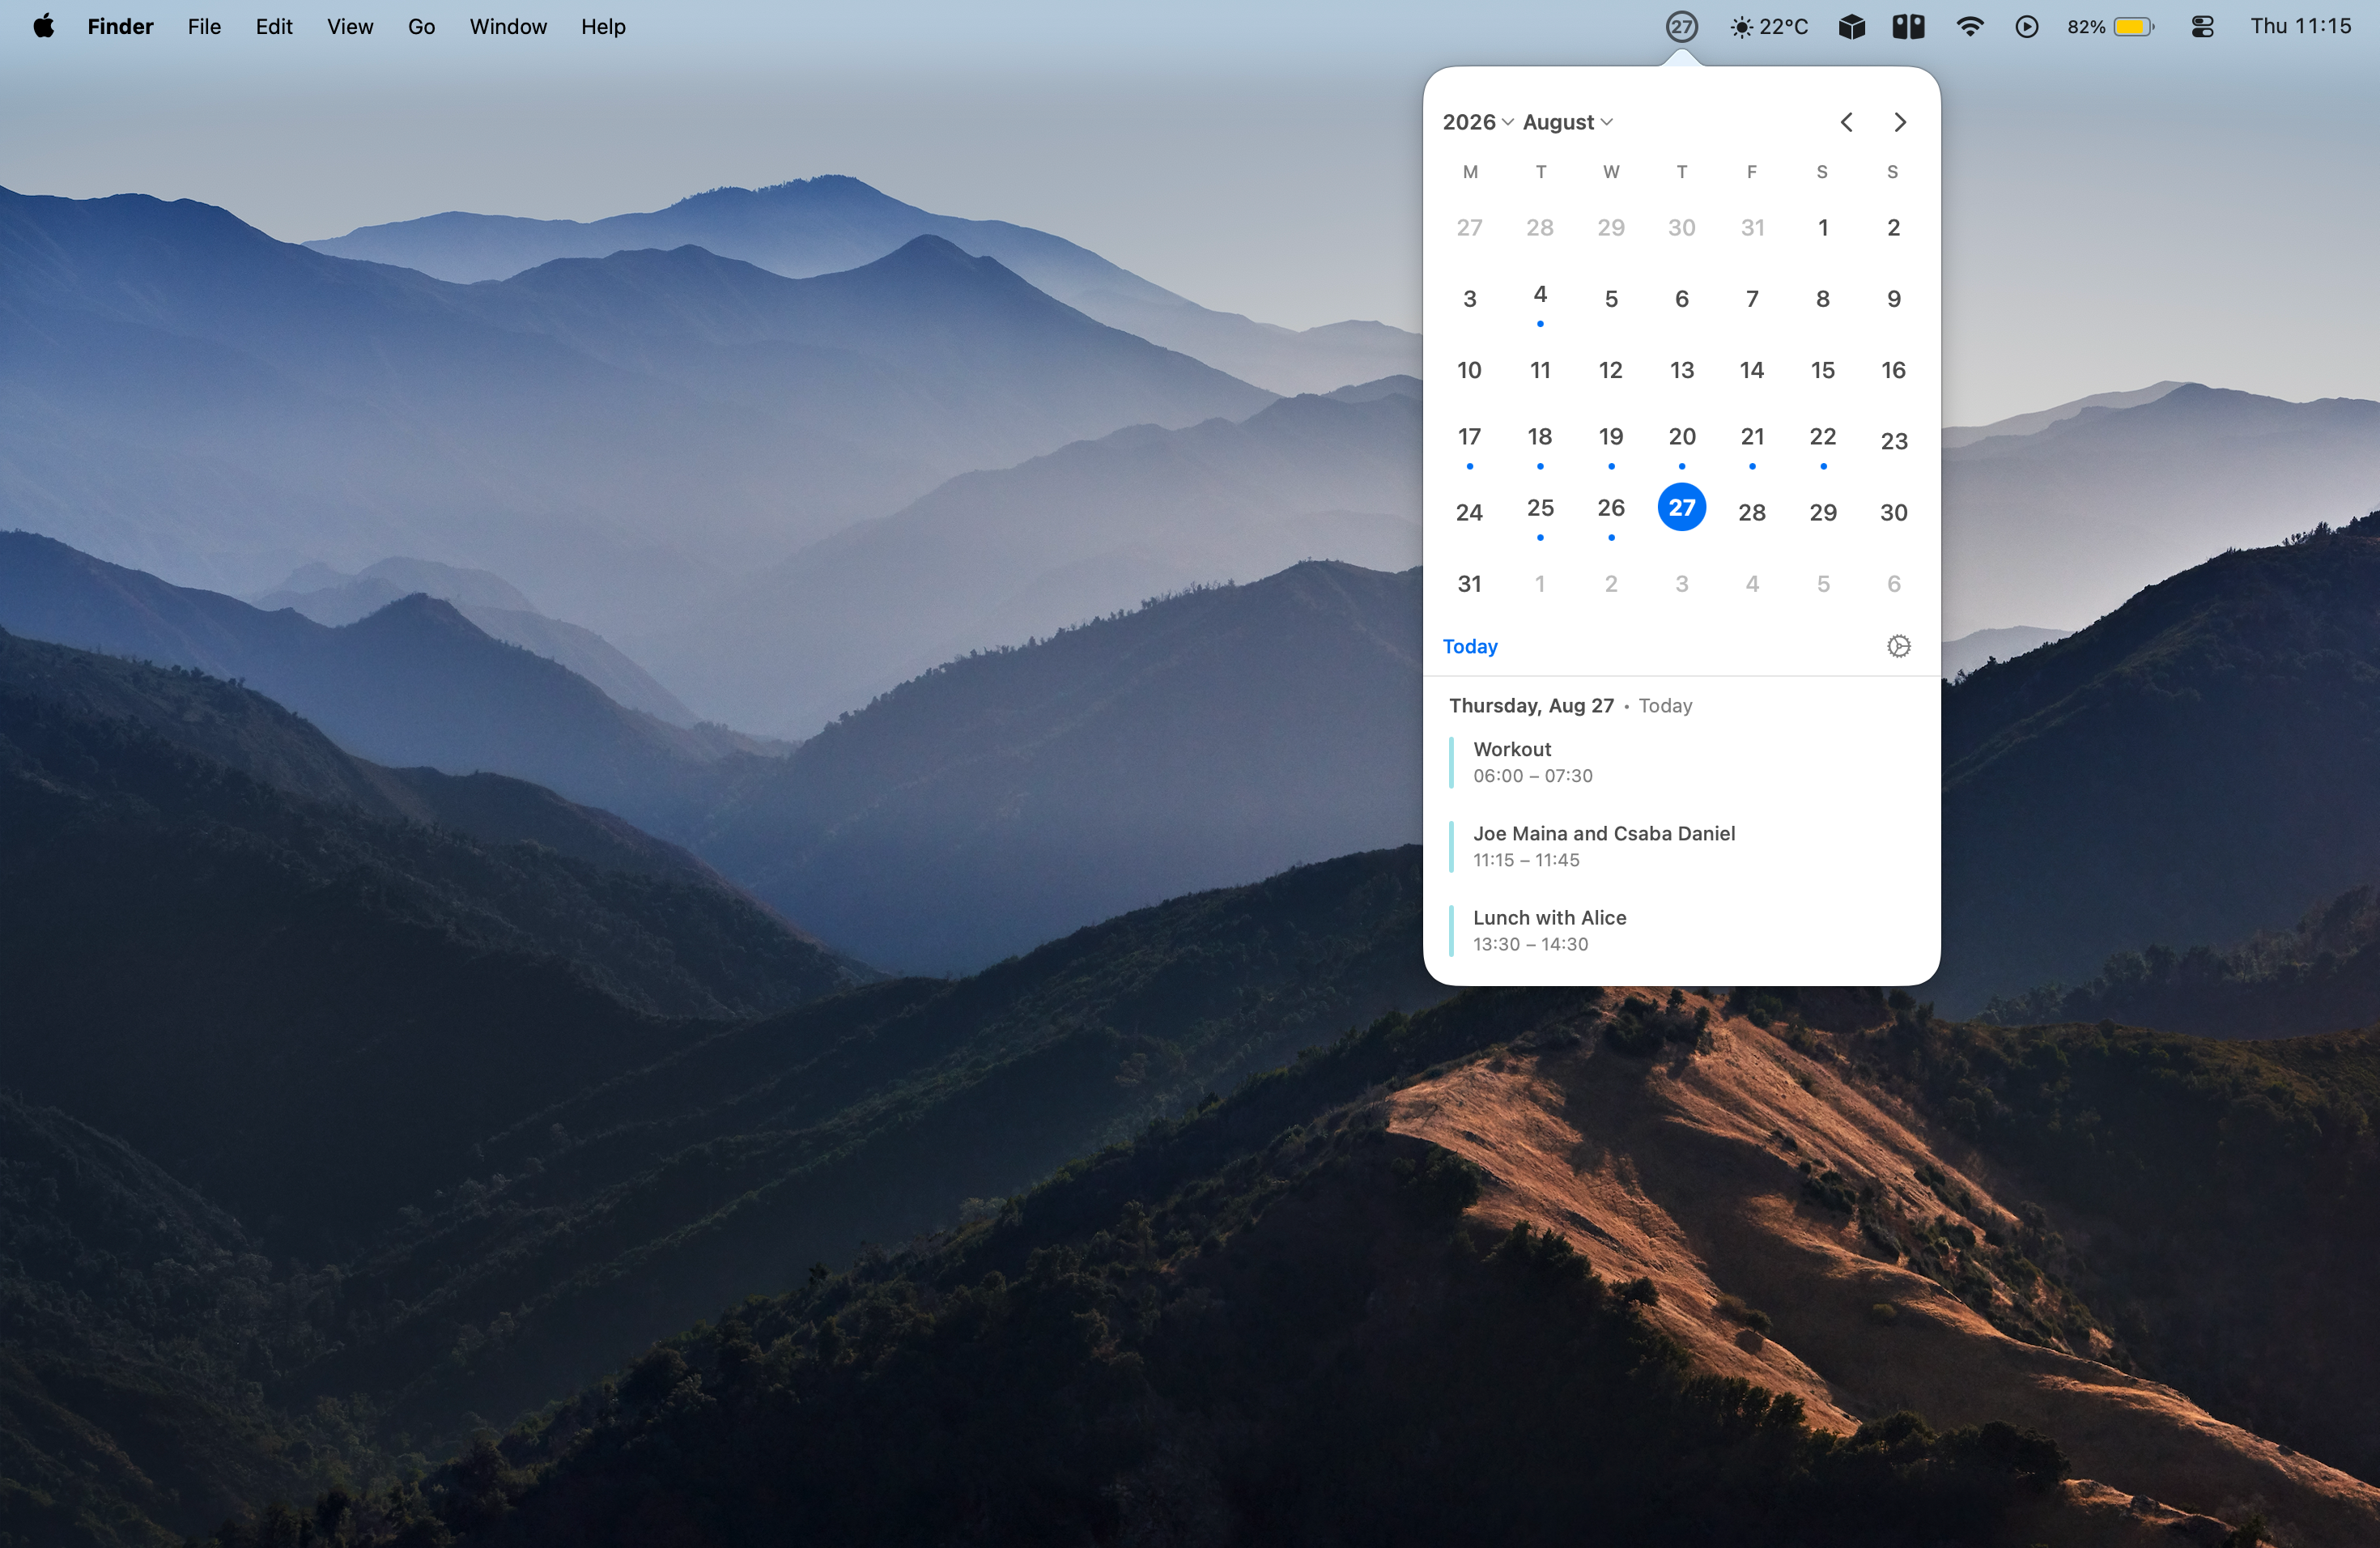Jump to Today in the calendar
Viewport: 2380px width, 1548px height.
[x=1469, y=646]
